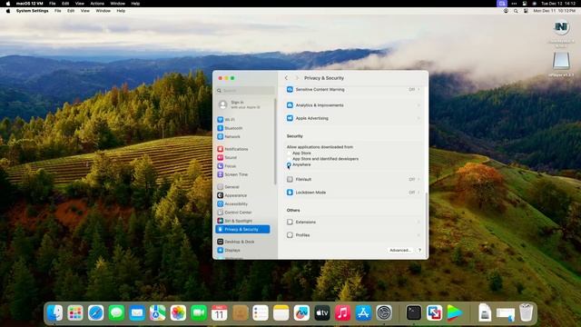The width and height of the screenshot is (581, 327).
Task: Focus the settings Search field
Action: pyautogui.click(x=245, y=91)
